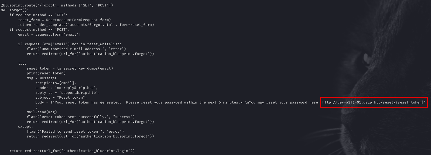Click the 'try:' keyword
431x155 pixels.
(22, 64)
